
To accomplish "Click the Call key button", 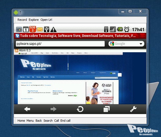I will point(57,120).
